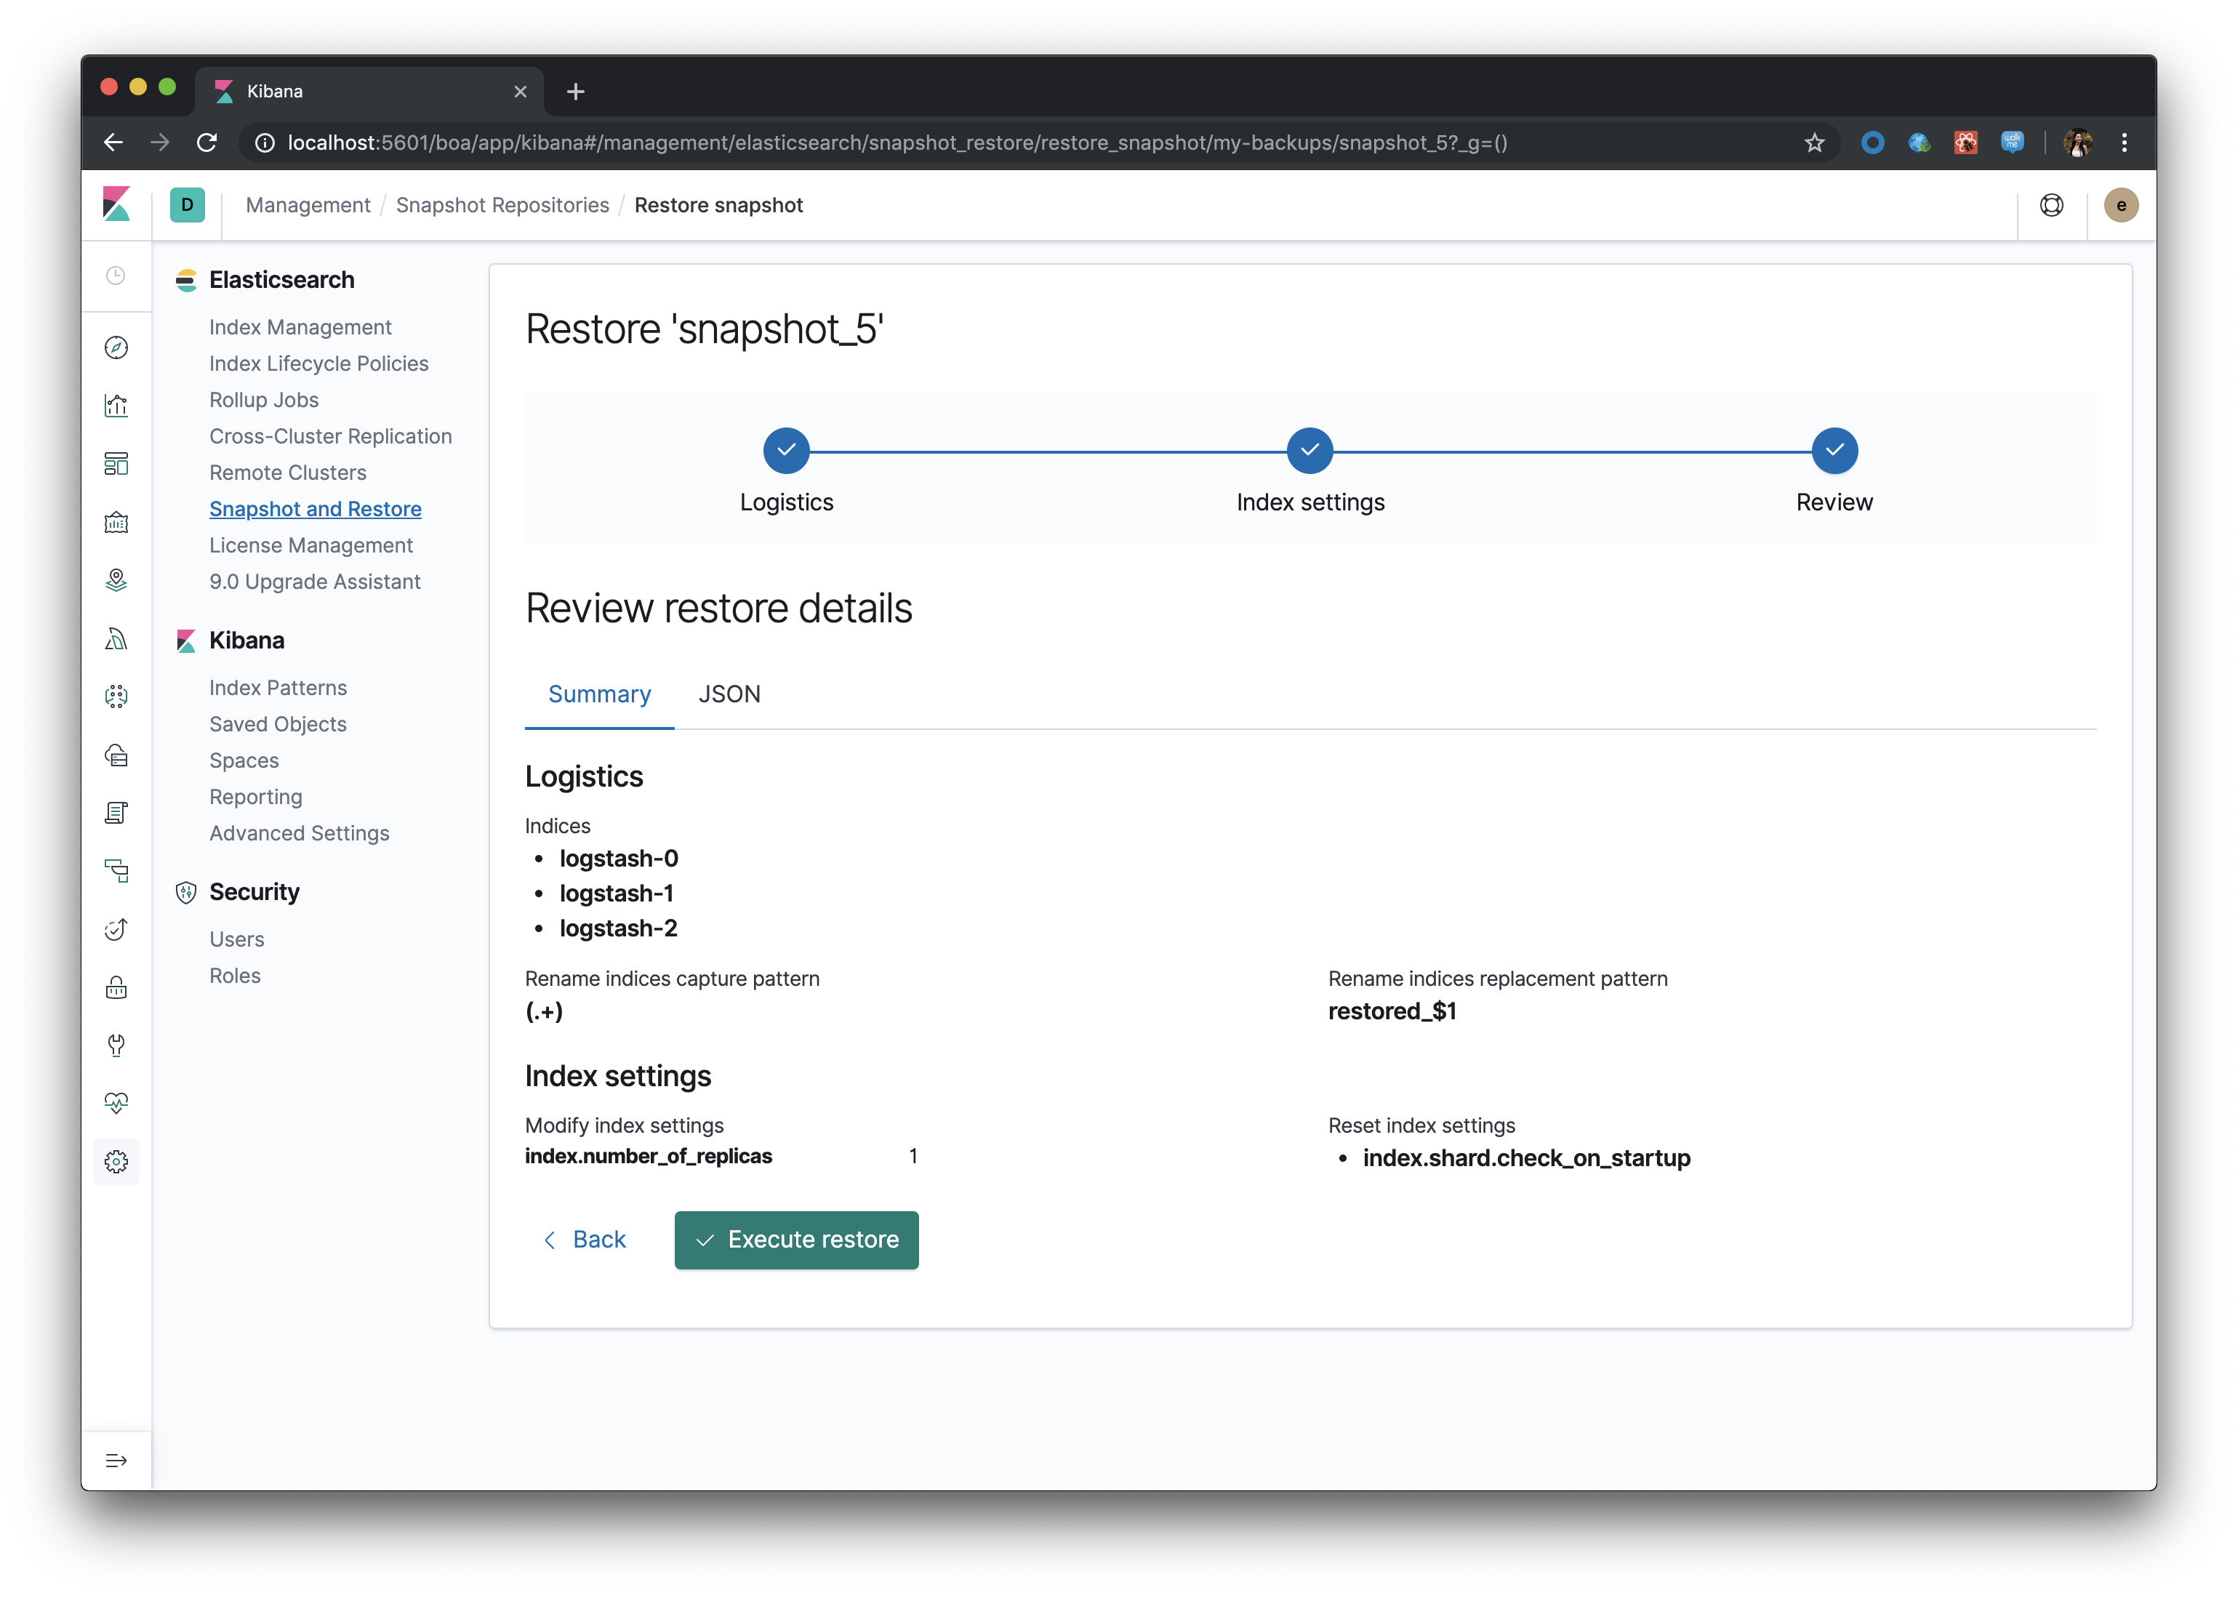Bookmark this page with star icon
Image resolution: width=2238 pixels, height=1598 pixels.
[x=1815, y=142]
